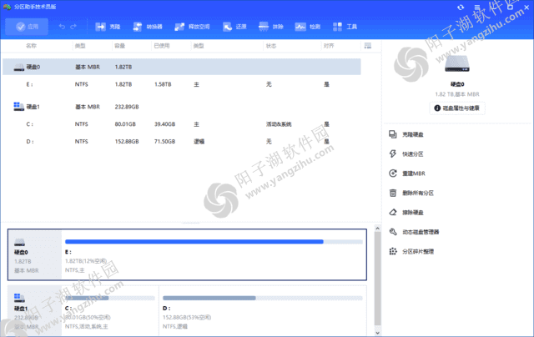Open the hamburger menu in the title bar
This screenshot has width=534, height=337.
click(x=477, y=8)
